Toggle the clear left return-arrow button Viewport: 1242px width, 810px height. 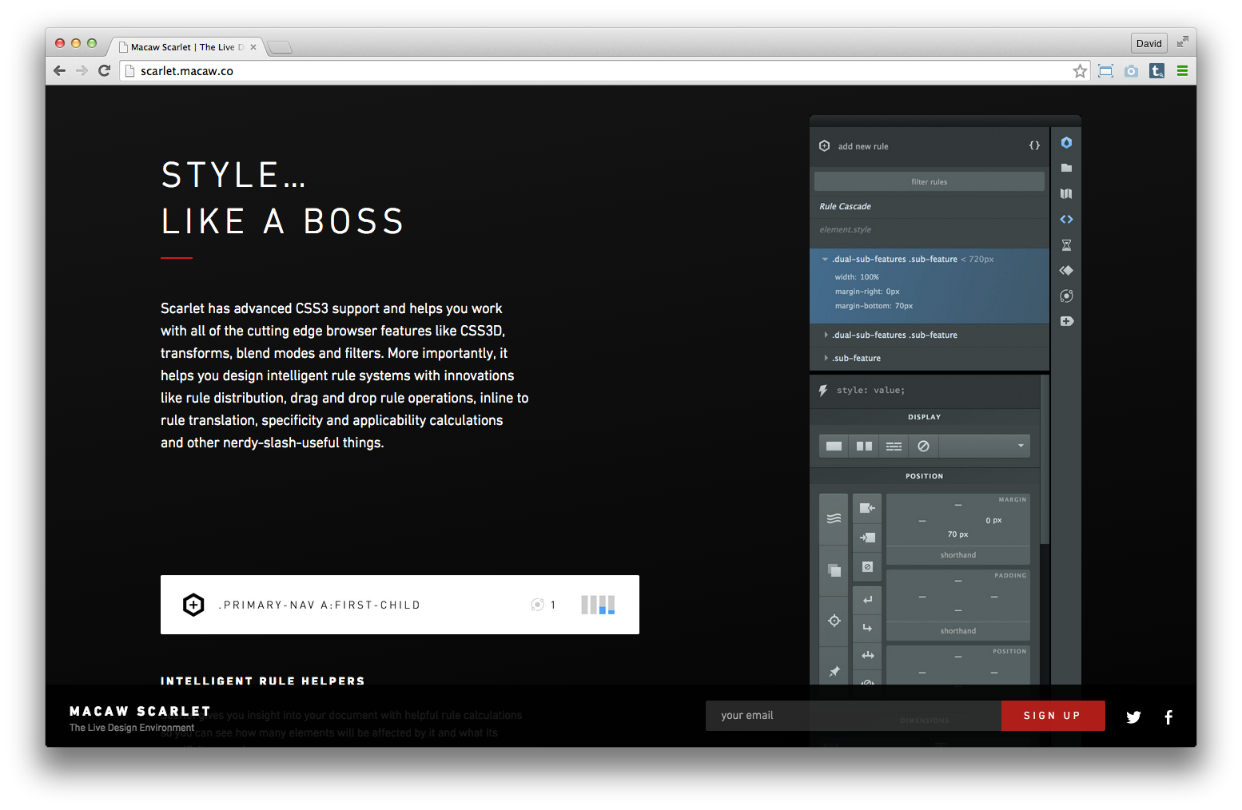coord(867,599)
